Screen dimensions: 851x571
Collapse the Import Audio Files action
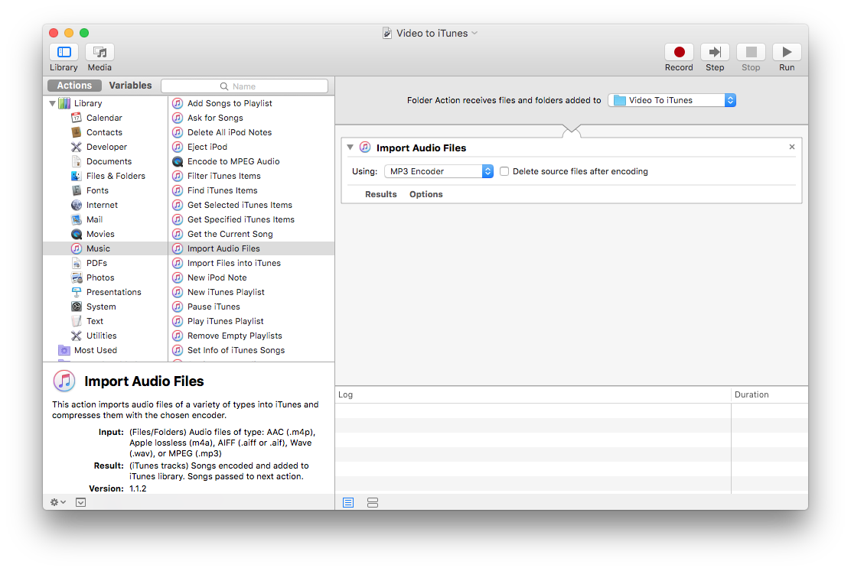coord(350,148)
